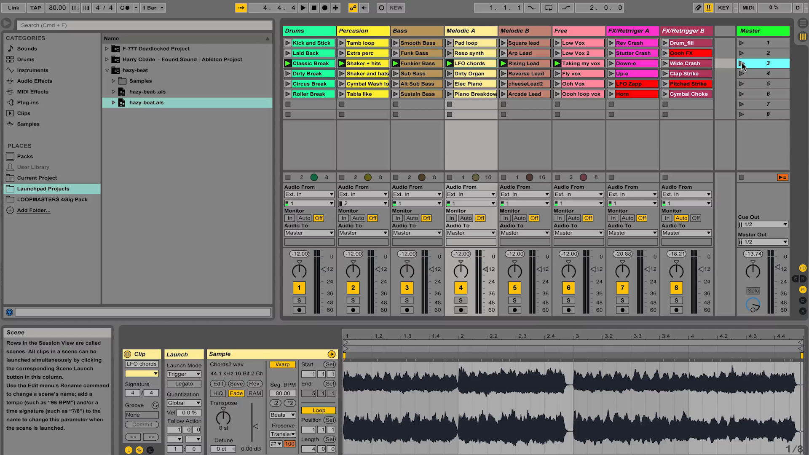Toggle track 4 activator button
Image resolution: width=809 pixels, height=455 pixels.
point(461,288)
